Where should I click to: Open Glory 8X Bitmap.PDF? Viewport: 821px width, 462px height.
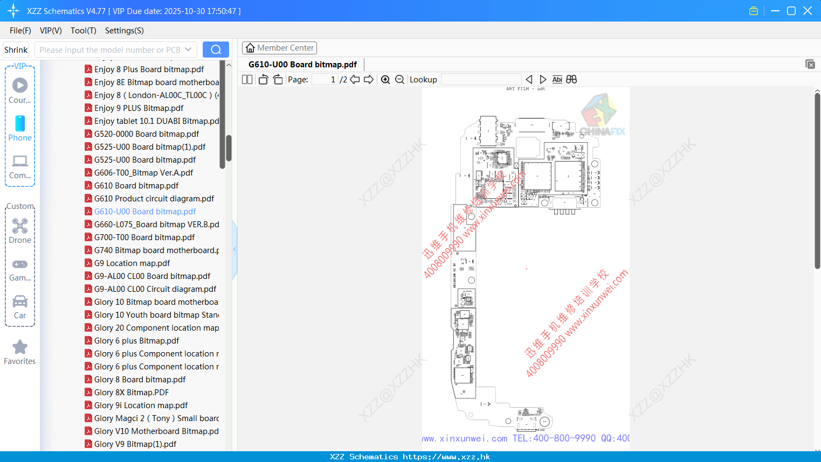(x=132, y=393)
